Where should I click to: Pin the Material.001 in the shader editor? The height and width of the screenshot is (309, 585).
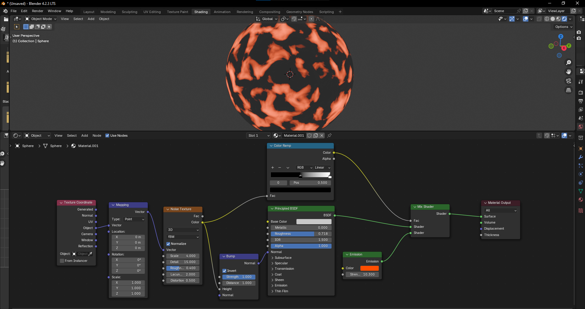click(x=329, y=136)
